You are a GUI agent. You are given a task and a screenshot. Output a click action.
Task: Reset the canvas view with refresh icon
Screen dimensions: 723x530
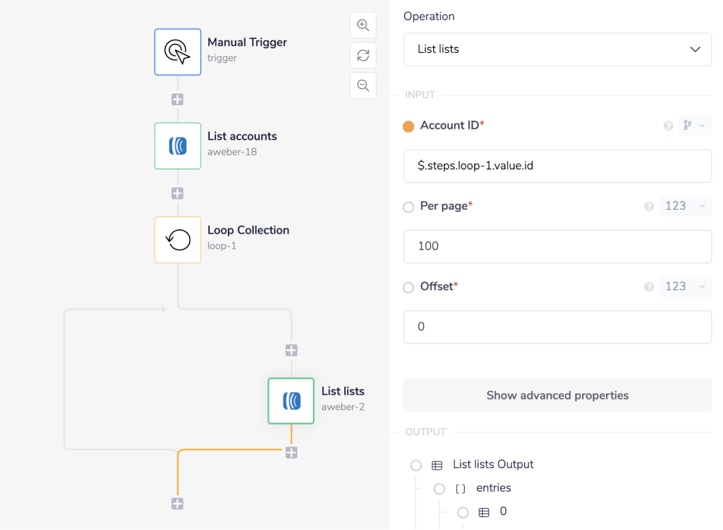pyautogui.click(x=363, y=56)
